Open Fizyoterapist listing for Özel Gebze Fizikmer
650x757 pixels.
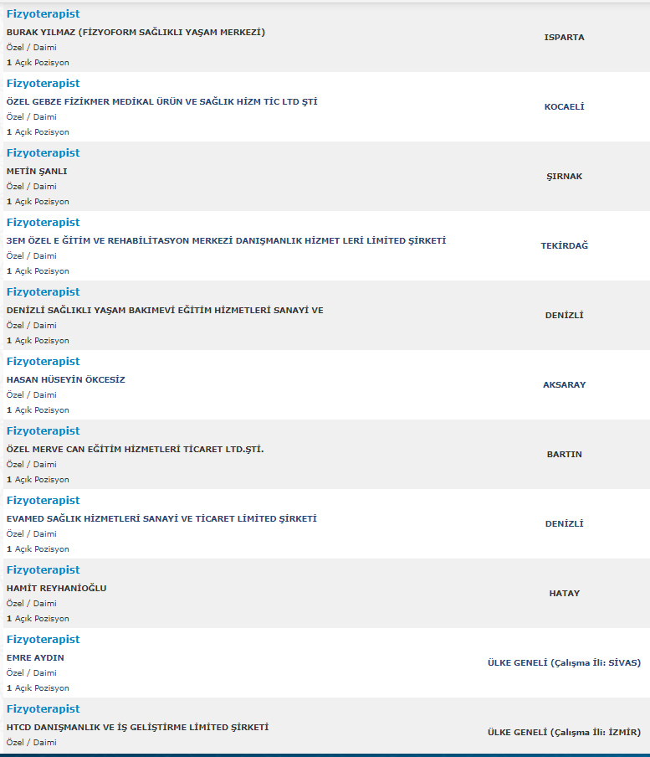[x=43, y=84]
